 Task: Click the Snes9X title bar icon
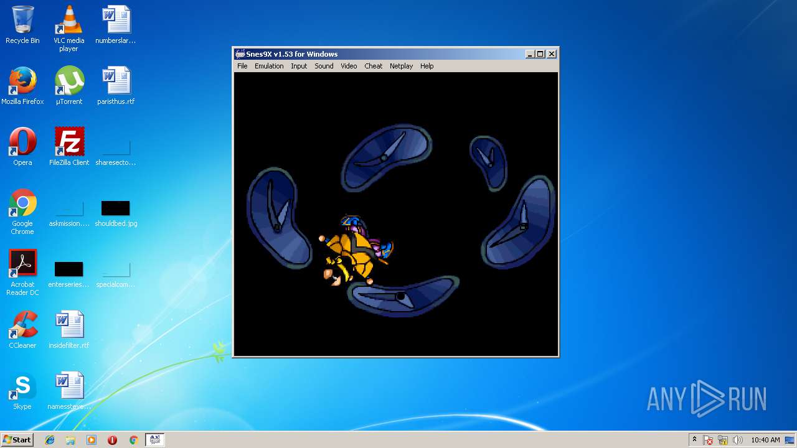pyautogui.click(x=240, y=54)
